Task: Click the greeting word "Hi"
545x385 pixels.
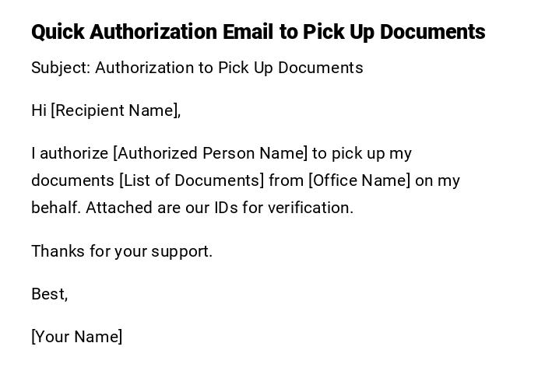Action: [x=39, y=110]
